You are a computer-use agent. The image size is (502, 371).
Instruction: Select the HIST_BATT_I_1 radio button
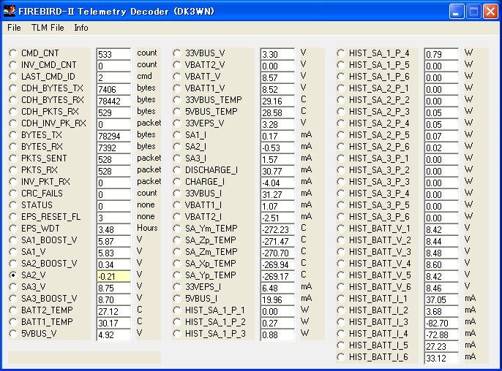pos(341,299)
